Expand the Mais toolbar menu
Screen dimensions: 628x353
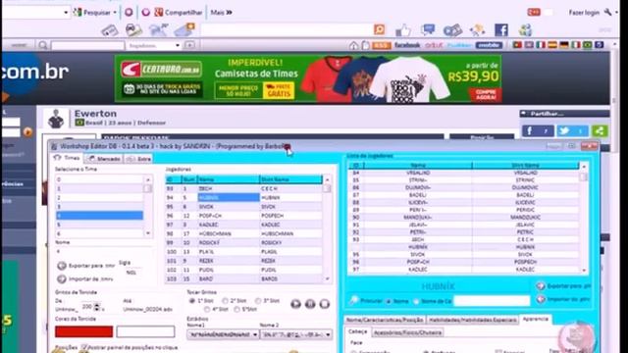coord(221,13)
